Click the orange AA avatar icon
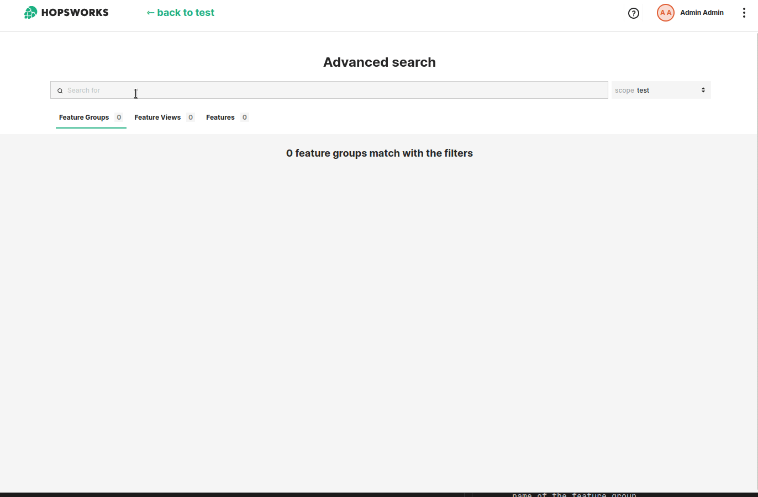Viewport: 758px width, 497px height. point(665,12)
